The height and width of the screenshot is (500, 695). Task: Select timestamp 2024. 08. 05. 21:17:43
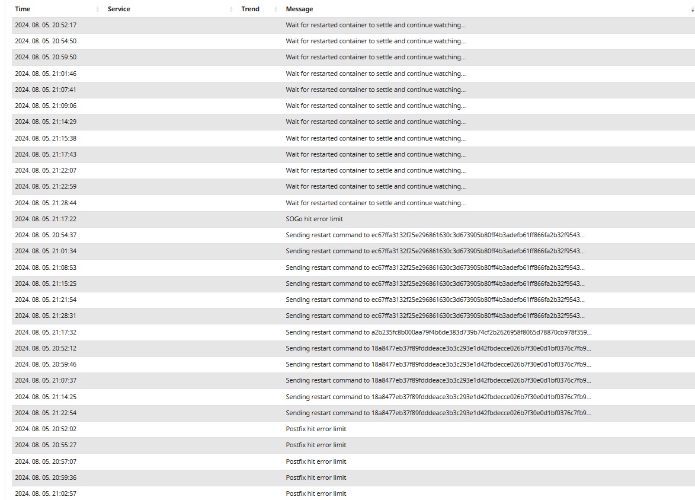pyautogui.click(x=46, y=154)
